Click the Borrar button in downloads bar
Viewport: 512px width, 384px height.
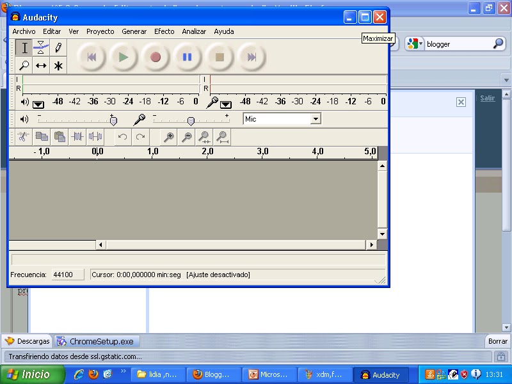click(498, 341)
